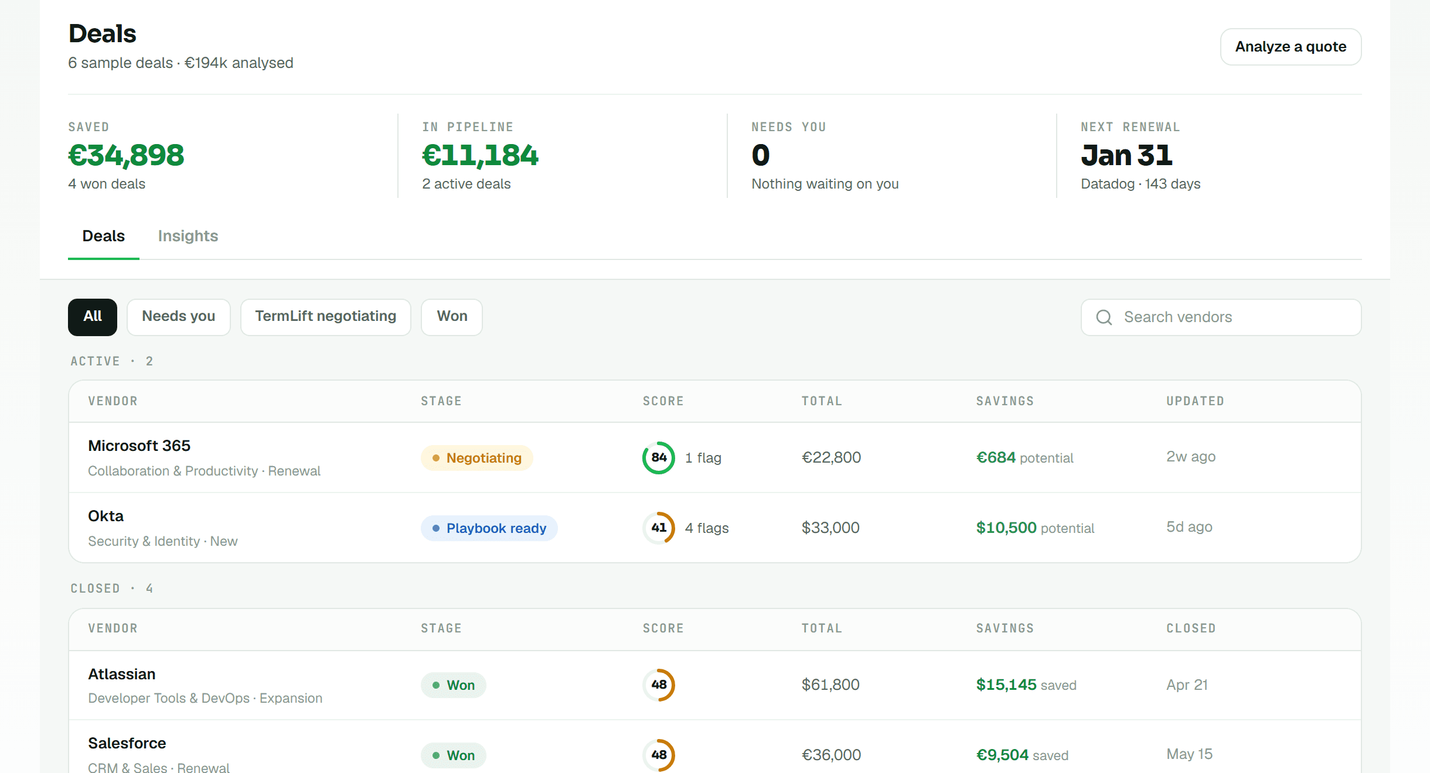Screen dimensions: 1430x773
Task: Click the '4 flags' label
Action: click(707, 528)
